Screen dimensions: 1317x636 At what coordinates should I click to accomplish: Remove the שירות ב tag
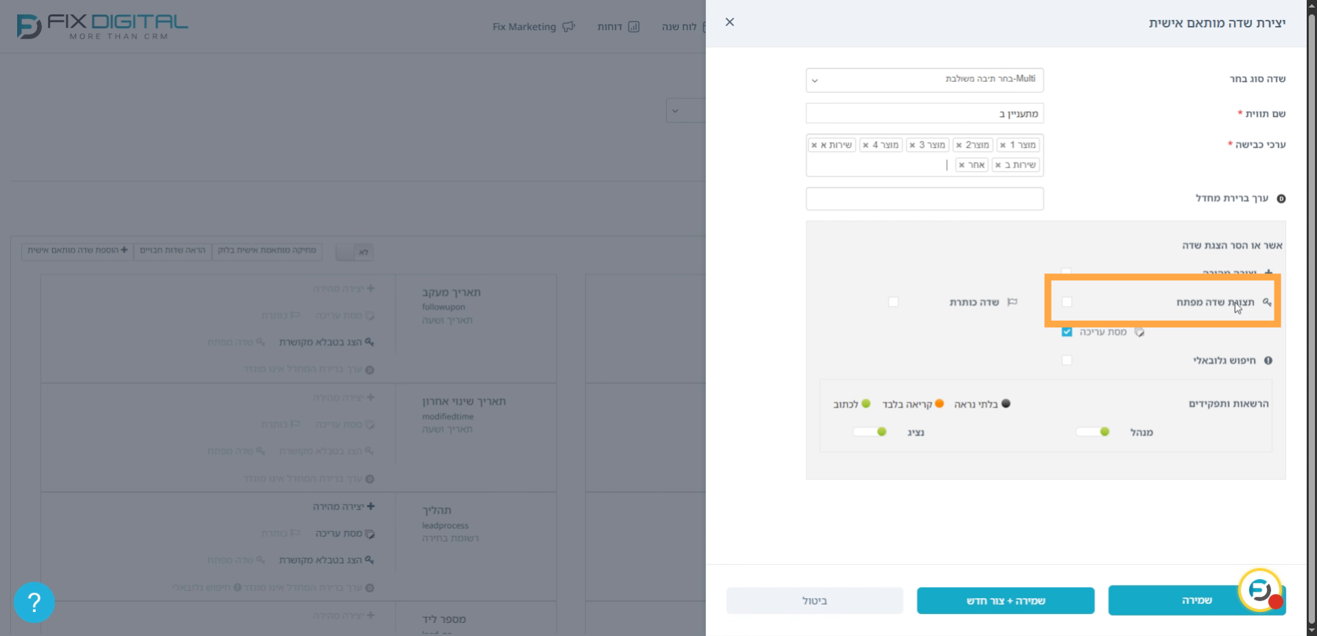point(998,165)
